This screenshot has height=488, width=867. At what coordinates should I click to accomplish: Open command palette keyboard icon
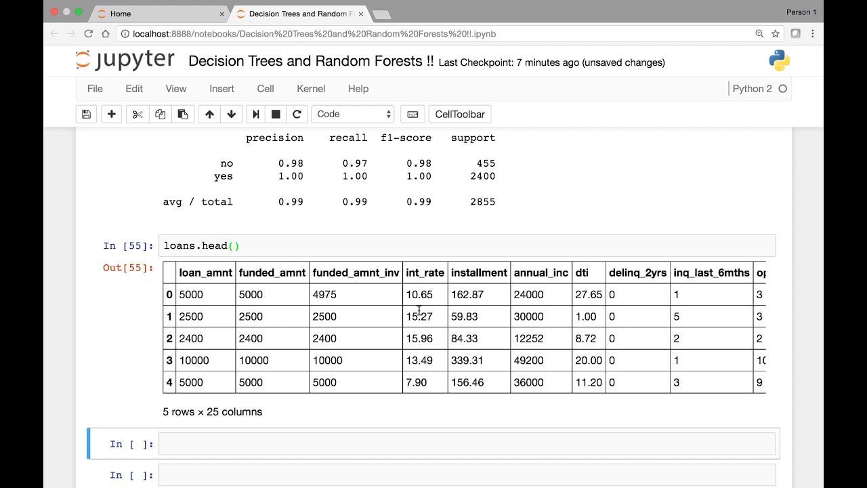click(x=413, y=115)
